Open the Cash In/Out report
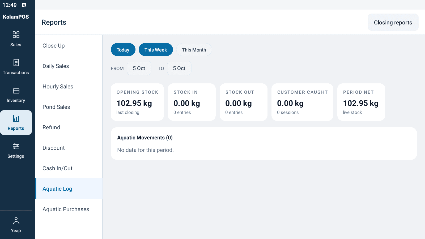 tap(69, 168)
